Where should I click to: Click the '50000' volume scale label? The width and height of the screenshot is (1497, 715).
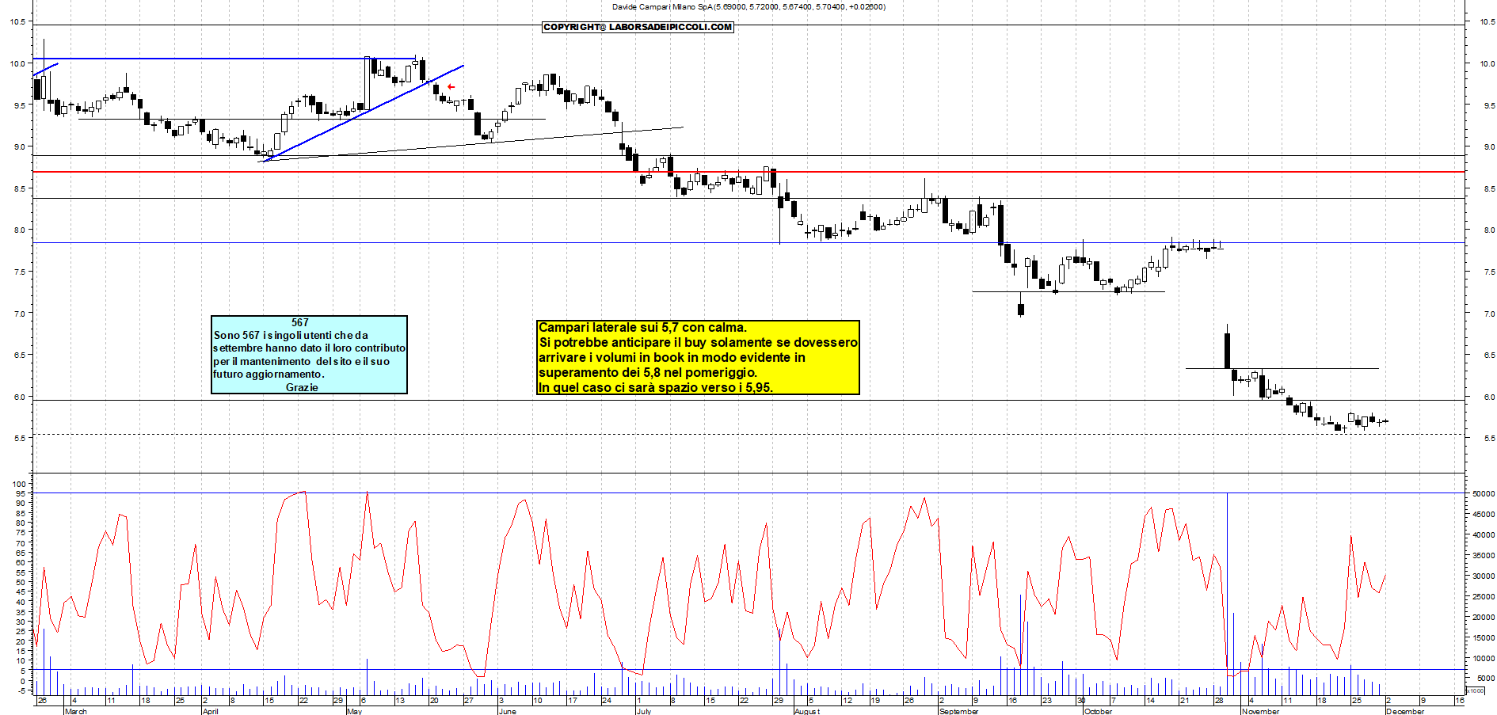pyautogui.click(x=1484, y=493)
